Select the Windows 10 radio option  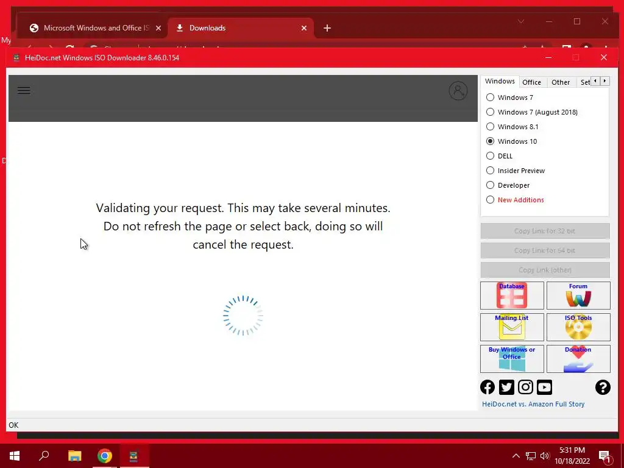[x=512, y=141]
